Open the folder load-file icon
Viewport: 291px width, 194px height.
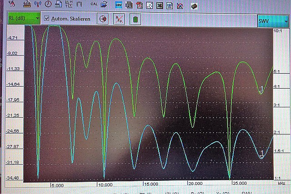click(x=105, y=5)
